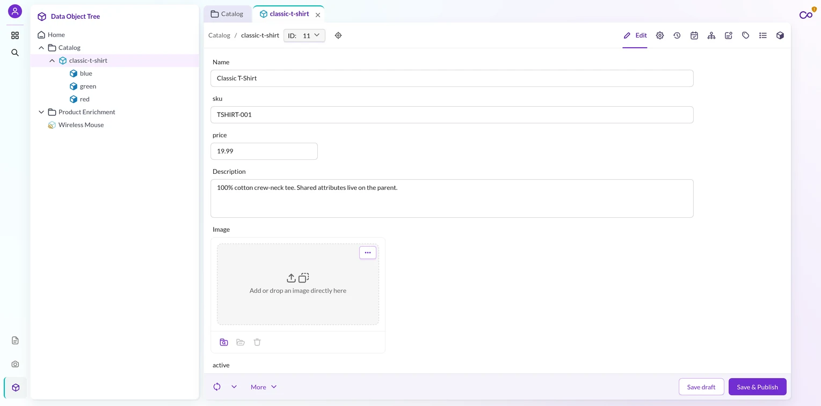Click the reload icon in bottom toolbar
821x406 pixels.
(217, 387)
